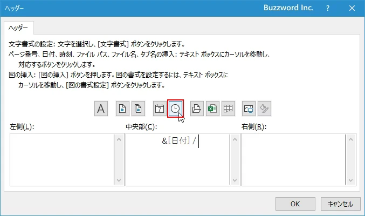Close the header dialog window
Screen dimensions: 365x216
click(x=352, y=8)
